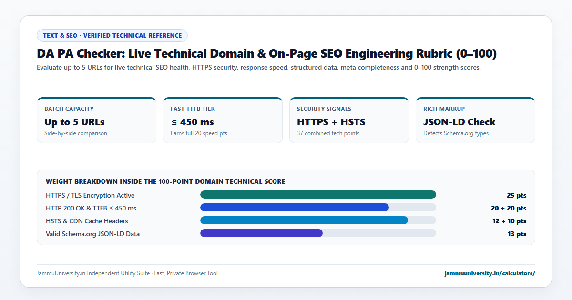Select the Fast TTFB Tier card
This screenshot has width=572, height=300.
pyautogui.click(x=223, y=120)
